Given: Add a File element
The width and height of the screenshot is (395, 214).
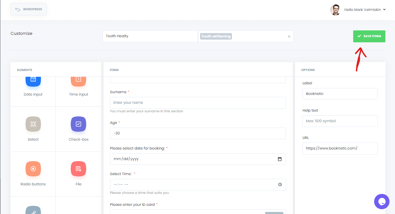Looking at the screenshot, I should point(78,174).
